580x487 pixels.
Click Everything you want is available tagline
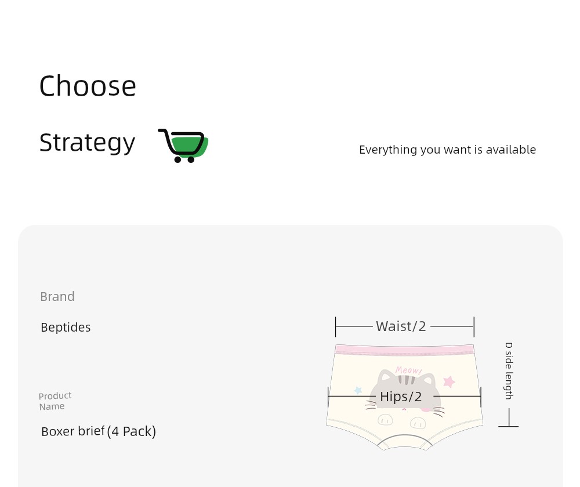click(447, 150)
